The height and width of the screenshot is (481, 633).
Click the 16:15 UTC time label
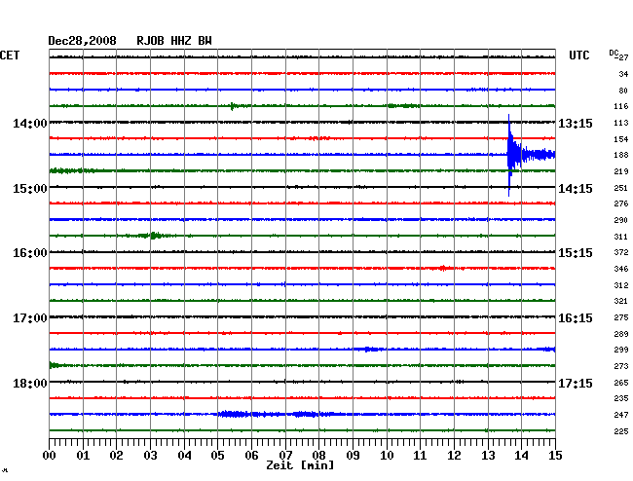click(576, 318)
